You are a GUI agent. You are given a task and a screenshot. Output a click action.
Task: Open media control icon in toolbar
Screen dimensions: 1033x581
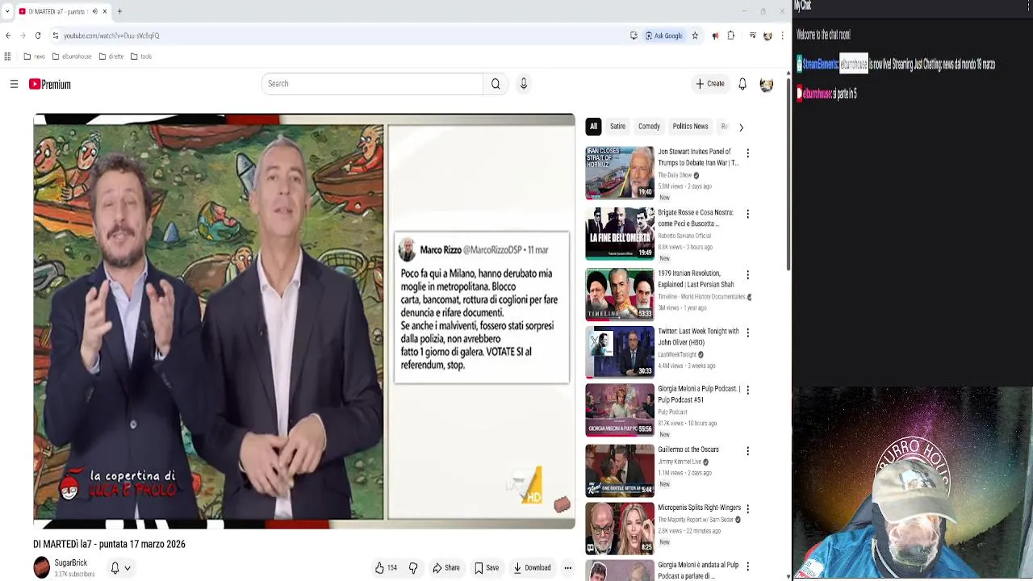753,36
